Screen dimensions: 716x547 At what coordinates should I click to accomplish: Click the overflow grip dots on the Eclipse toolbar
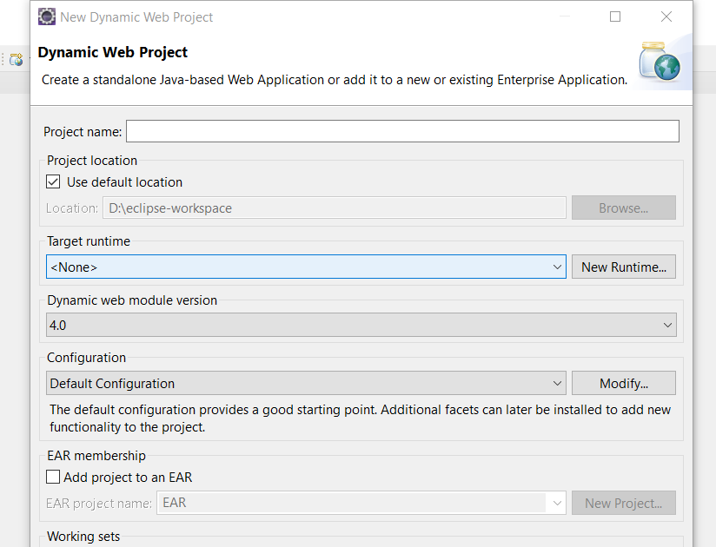(x=3, y=59)
